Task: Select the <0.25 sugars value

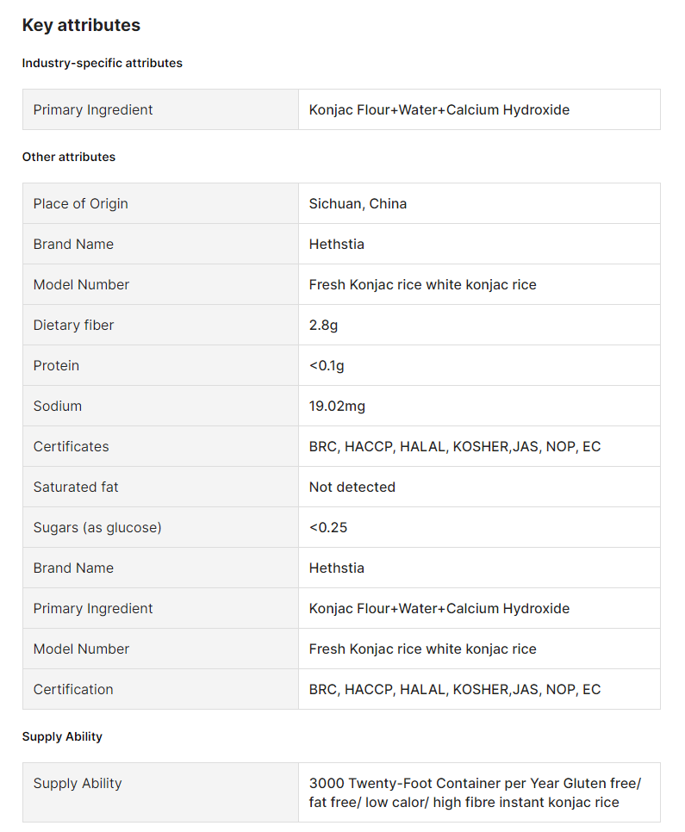Action: (x=328, y=527)
